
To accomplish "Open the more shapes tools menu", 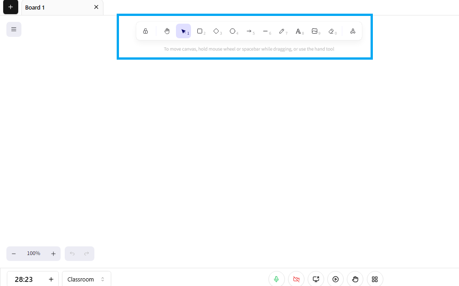I will coord(353,31).
